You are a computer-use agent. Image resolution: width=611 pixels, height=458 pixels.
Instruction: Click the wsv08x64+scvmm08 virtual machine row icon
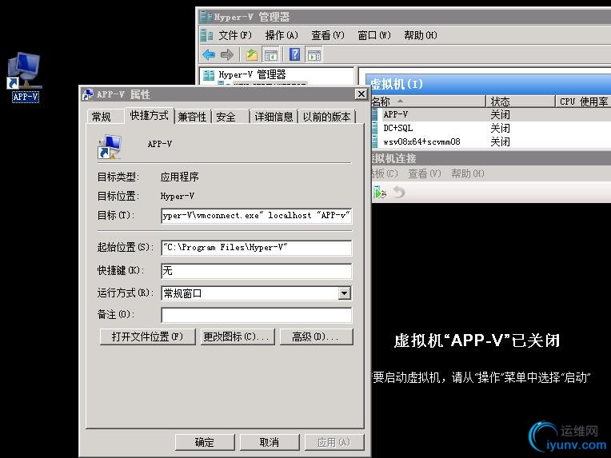click(374, 141)
